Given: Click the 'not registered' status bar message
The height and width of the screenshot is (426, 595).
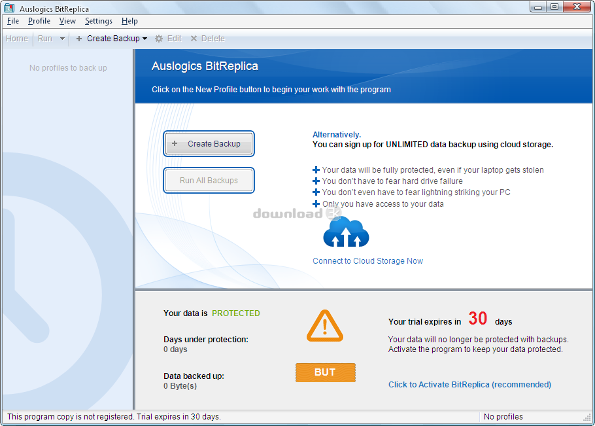Looking at the screenshot, I should pos(114,416).
